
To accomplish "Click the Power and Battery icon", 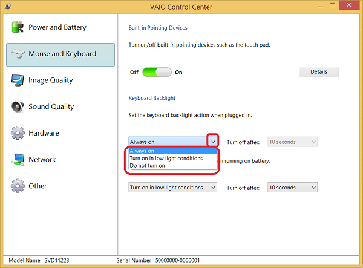I will (x=18, y=27).
